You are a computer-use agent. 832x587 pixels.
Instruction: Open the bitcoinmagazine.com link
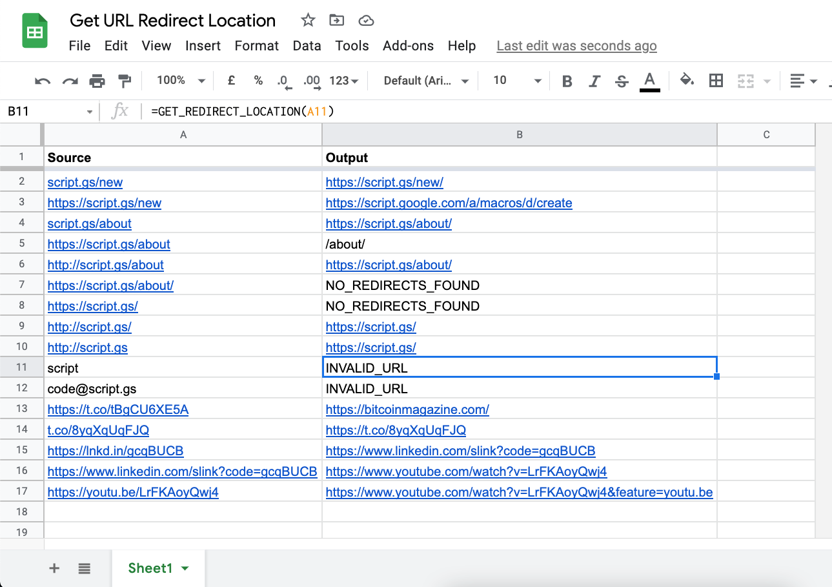(x=407, y=410)
